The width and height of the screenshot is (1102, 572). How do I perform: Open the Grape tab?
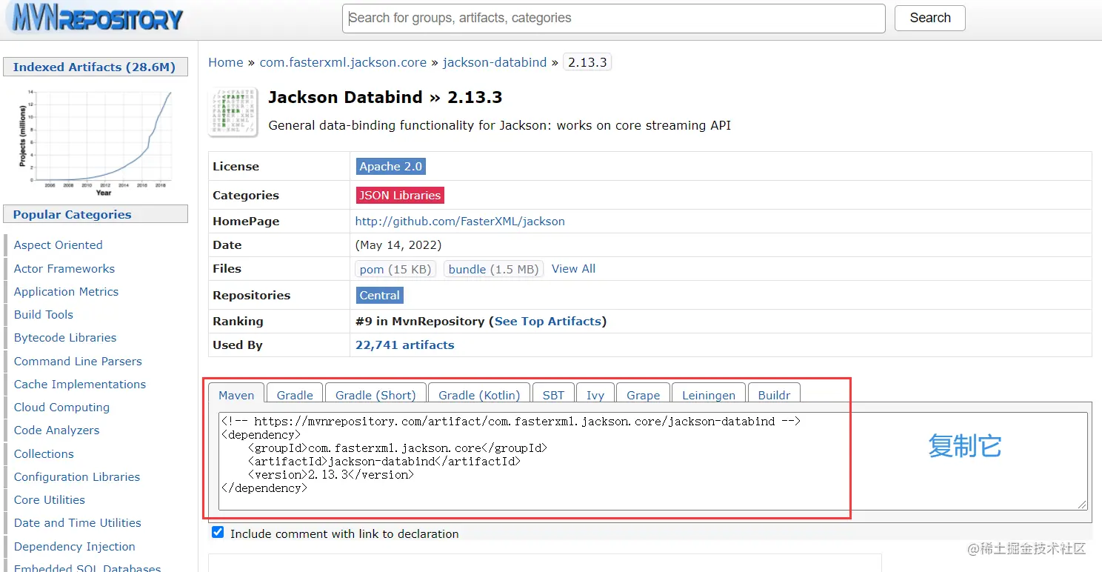[644, 395]
